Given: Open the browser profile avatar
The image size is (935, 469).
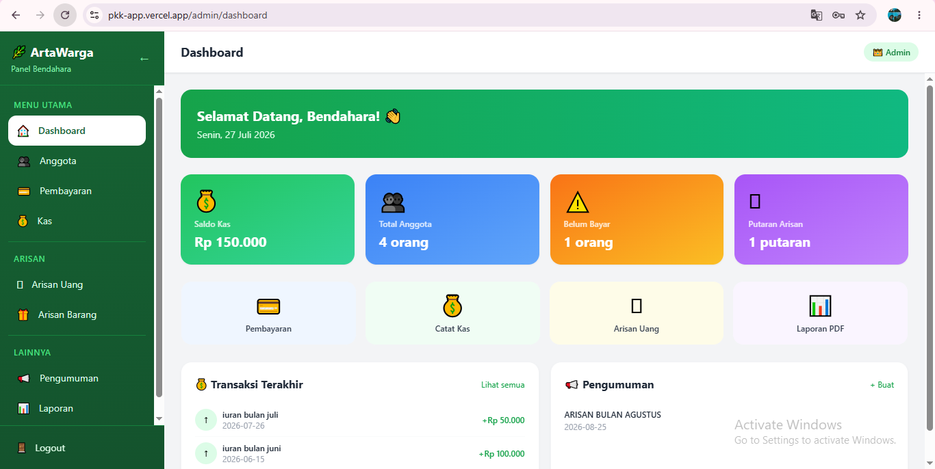Looking at the screenshot, I should (x=895, y=15).
